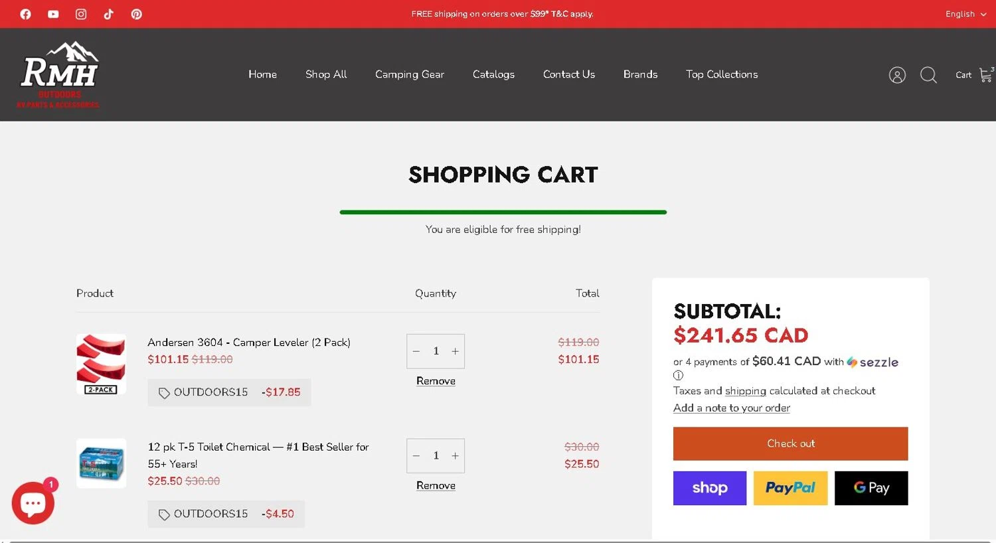Open the Pinterest social icon
The height and width of the screenshot is (543, 996).
(137, 14)
